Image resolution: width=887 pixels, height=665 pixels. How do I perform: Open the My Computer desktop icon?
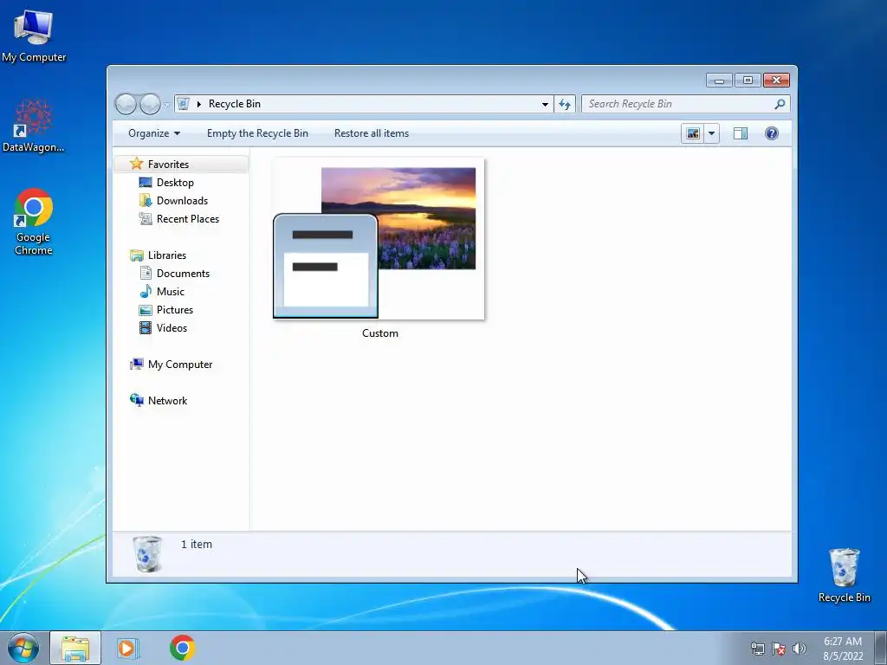(x=34, y=36)
